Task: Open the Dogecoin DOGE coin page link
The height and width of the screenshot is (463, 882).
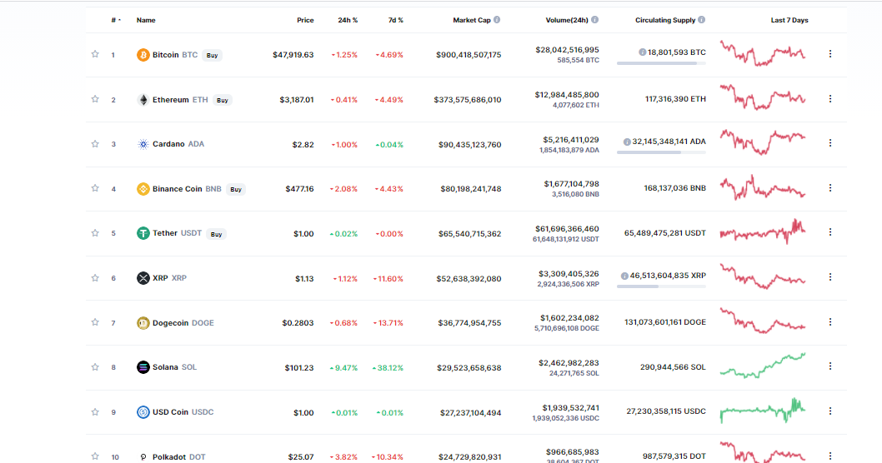Action: [x=183, y=323]
